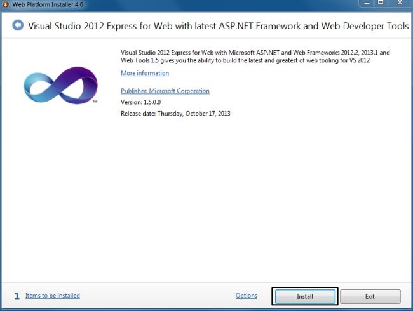Click the Release date: Thursday, October 17, 2013 text
This screenshot has width=413, height=311.
point(175,114)
